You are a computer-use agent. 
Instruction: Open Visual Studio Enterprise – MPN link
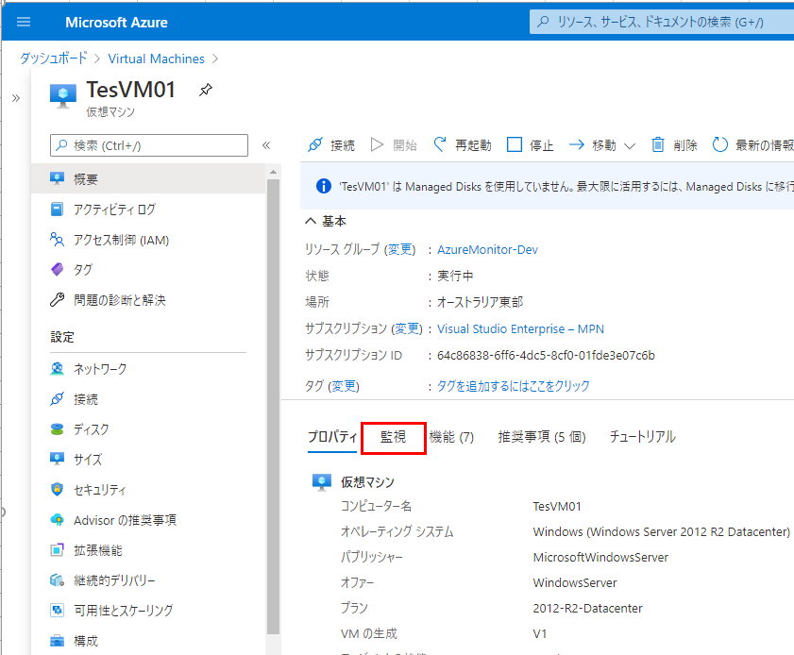click(520, 329)
